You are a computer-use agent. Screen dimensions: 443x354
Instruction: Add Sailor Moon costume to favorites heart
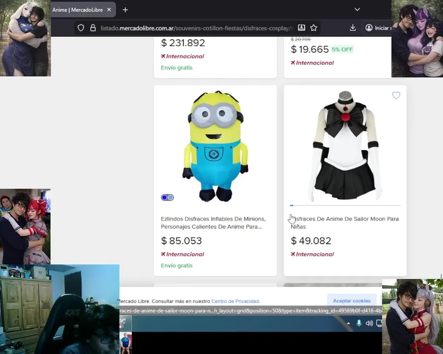tap(396, 95)
